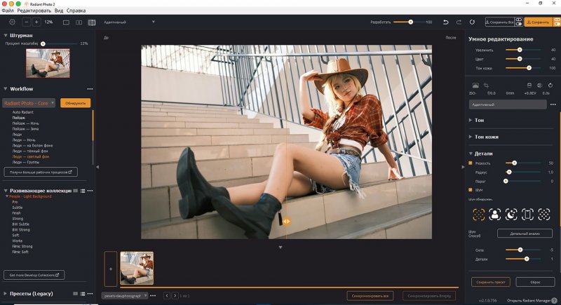Click the Сохранить пресет button
The image size is (561, 305).
point(490,282)
